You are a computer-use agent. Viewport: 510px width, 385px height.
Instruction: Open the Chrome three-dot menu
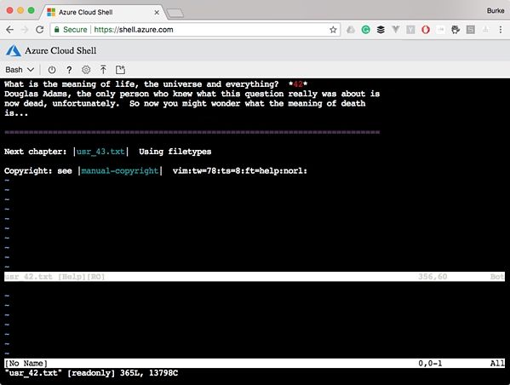pyautogui.click(x=501, y=30)
